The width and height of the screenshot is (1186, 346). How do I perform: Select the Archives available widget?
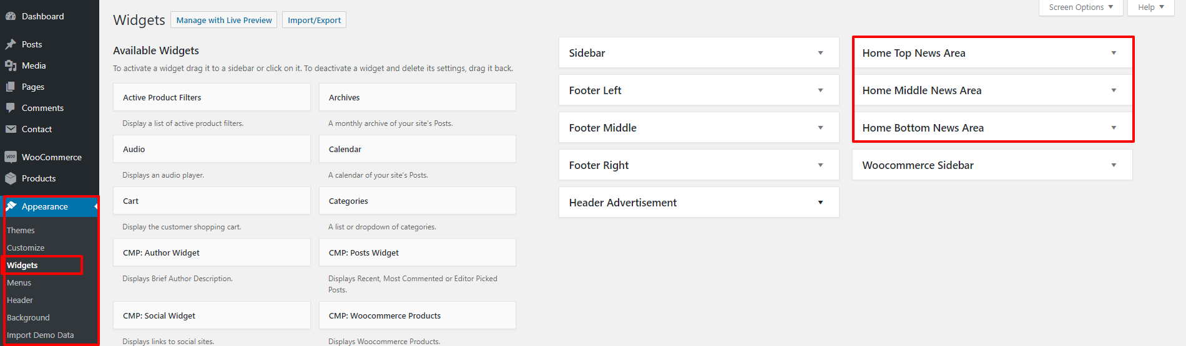point(418,97)
